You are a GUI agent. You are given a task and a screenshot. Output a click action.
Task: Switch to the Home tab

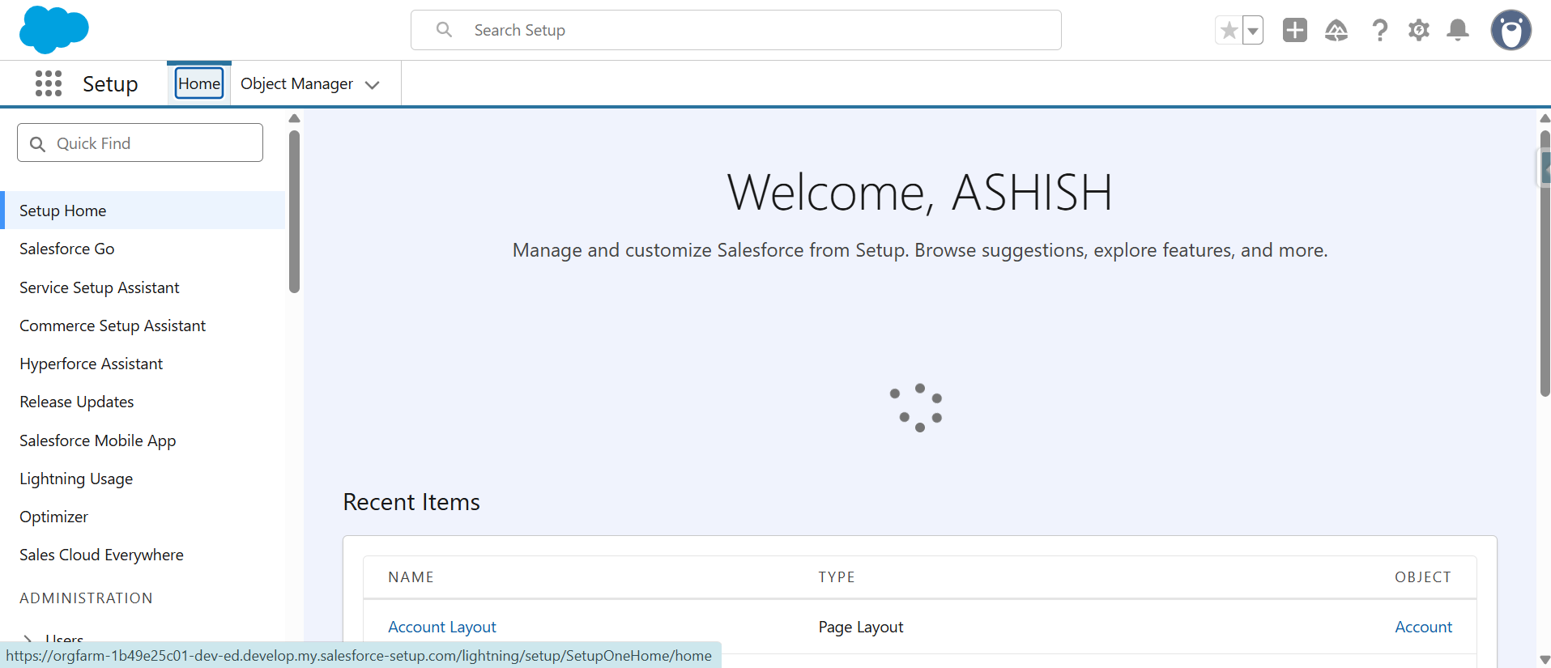tap(199, 83)
